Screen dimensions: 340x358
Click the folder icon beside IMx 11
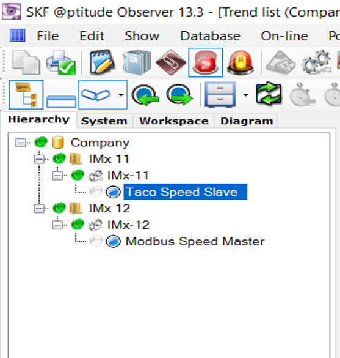click(x=76, y=159)
